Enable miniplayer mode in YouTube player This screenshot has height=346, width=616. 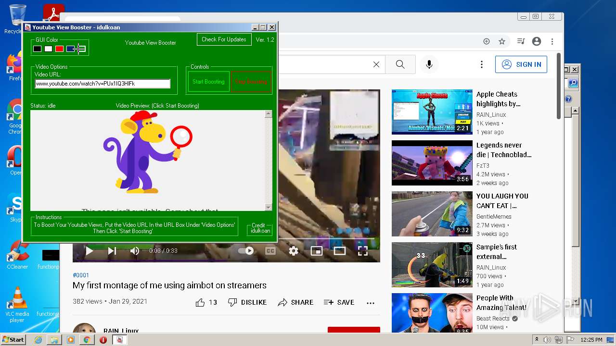coord(316,251)
